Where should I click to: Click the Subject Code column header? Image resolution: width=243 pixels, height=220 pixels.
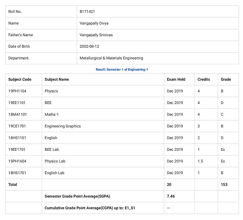point(20,79)
